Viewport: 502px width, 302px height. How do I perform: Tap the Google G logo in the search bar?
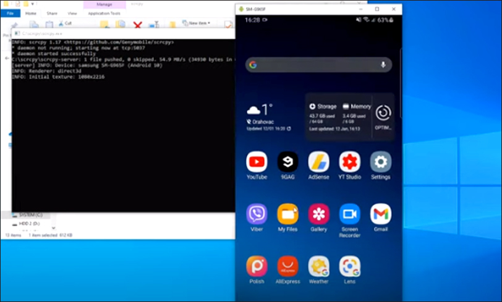253,65
